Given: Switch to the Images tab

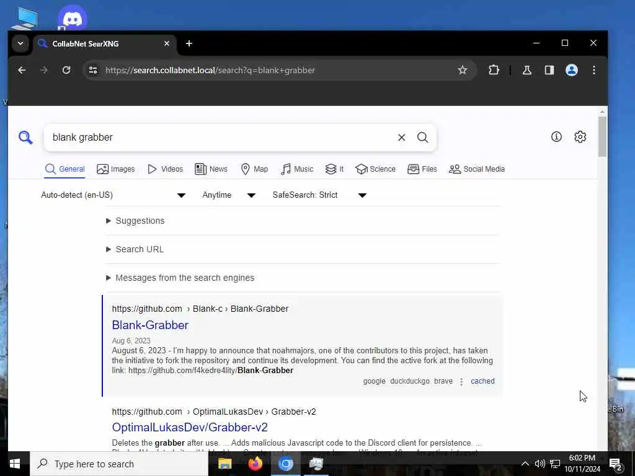Looking at the screenshot, I should (116, 169).
